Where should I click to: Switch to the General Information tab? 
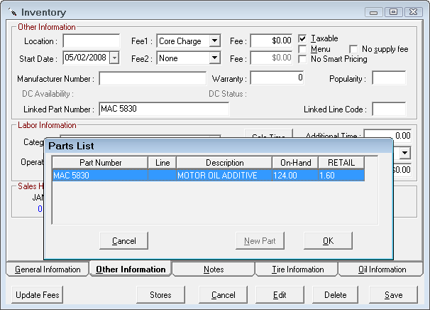pos(48,269)
